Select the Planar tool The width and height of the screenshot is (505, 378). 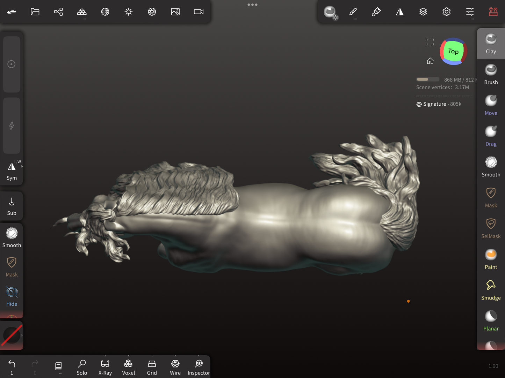[x=491, y=320]
